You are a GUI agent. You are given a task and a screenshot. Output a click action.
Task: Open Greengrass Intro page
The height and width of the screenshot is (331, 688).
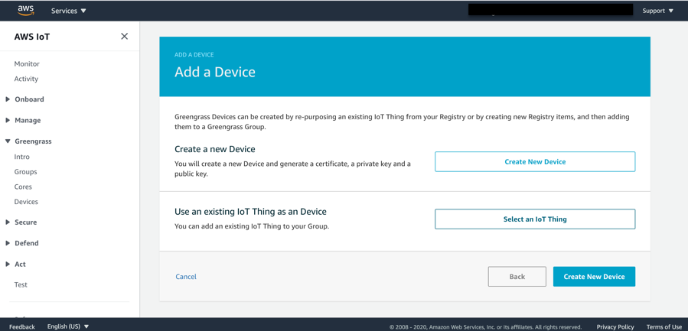click(x=22, y=157)
